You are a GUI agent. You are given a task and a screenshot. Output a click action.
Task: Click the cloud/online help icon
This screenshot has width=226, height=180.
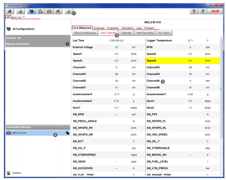click(x=203, y=11)
